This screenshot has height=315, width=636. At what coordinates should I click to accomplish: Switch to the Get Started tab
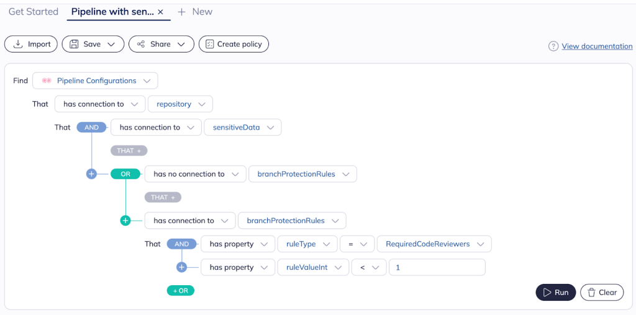[33, 12]
